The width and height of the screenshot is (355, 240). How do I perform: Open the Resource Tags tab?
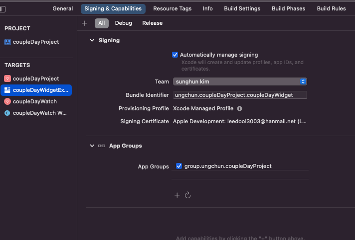click(173, 8)
